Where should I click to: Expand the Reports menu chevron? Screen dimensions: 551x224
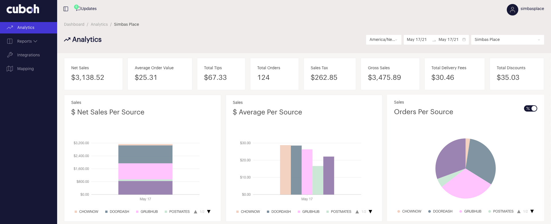(36, 41)
